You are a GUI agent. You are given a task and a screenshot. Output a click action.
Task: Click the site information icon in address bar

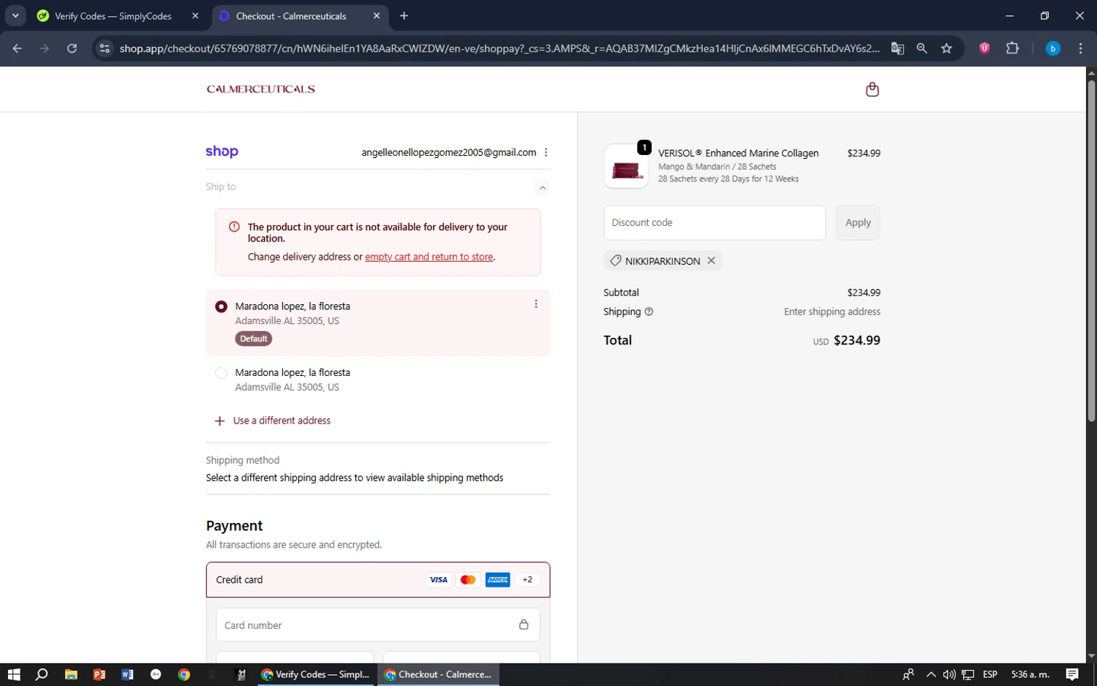105,48
